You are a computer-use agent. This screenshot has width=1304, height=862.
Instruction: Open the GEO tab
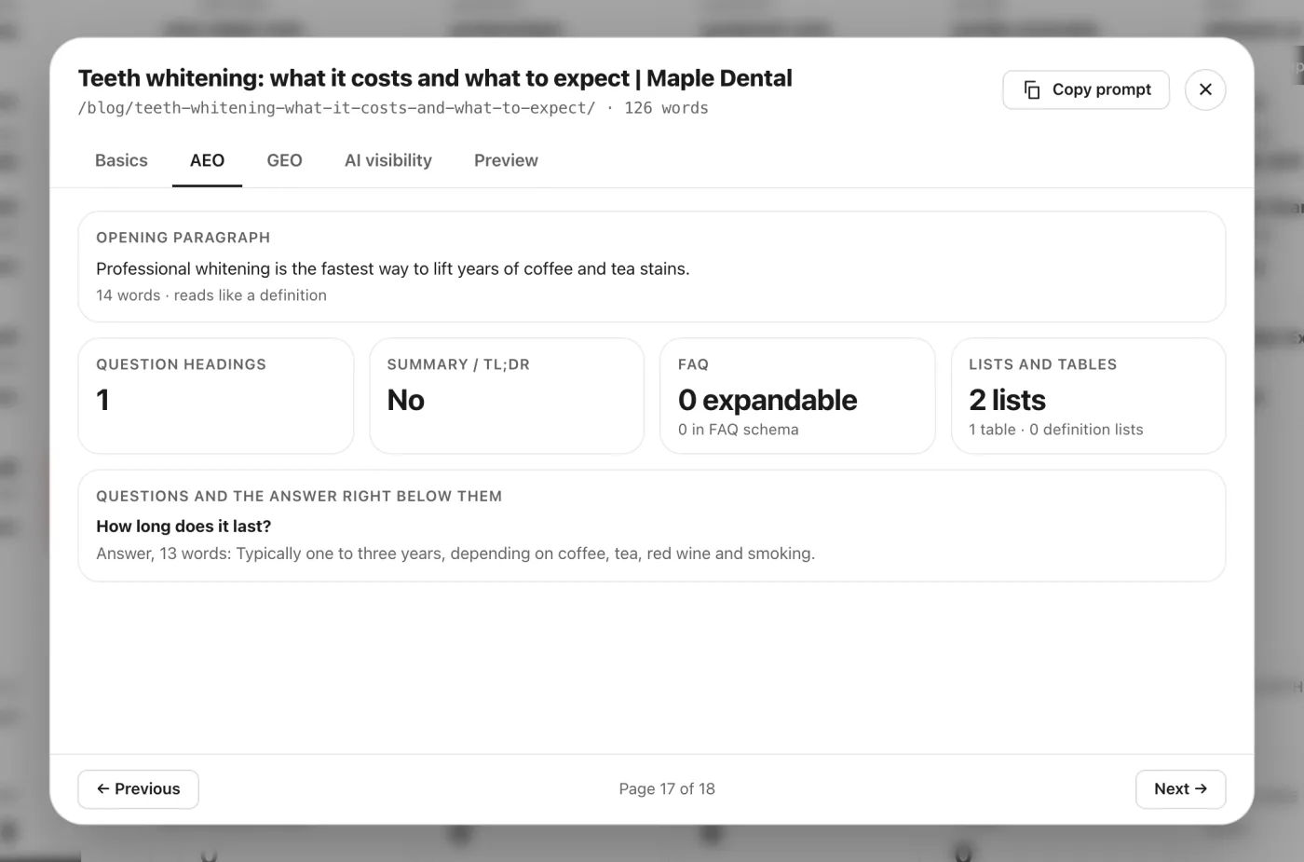[x=284, y=160]
